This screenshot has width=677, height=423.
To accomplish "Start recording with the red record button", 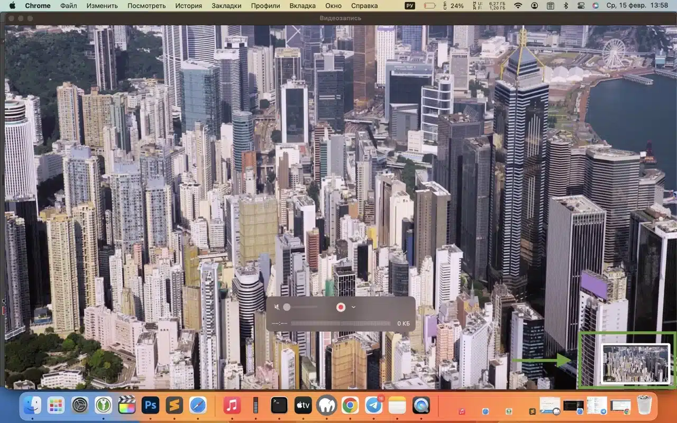I will point(341,307).
